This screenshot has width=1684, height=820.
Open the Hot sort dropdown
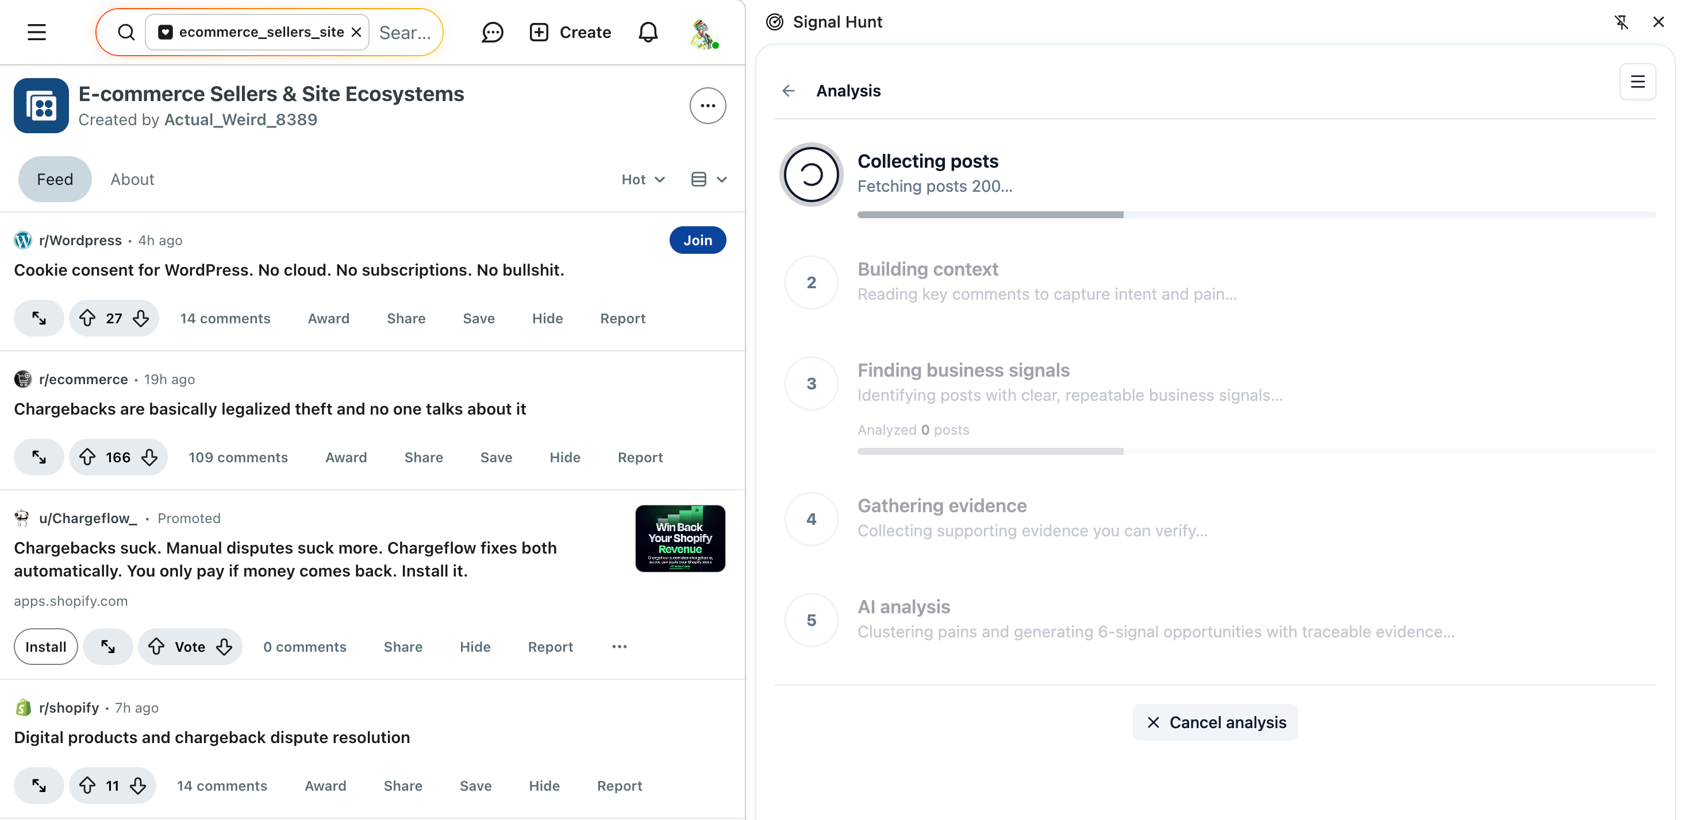(643, 179)
